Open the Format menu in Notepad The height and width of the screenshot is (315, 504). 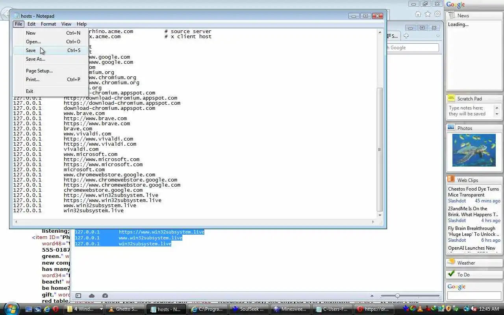pyautogui.click(x=48, y=24)
